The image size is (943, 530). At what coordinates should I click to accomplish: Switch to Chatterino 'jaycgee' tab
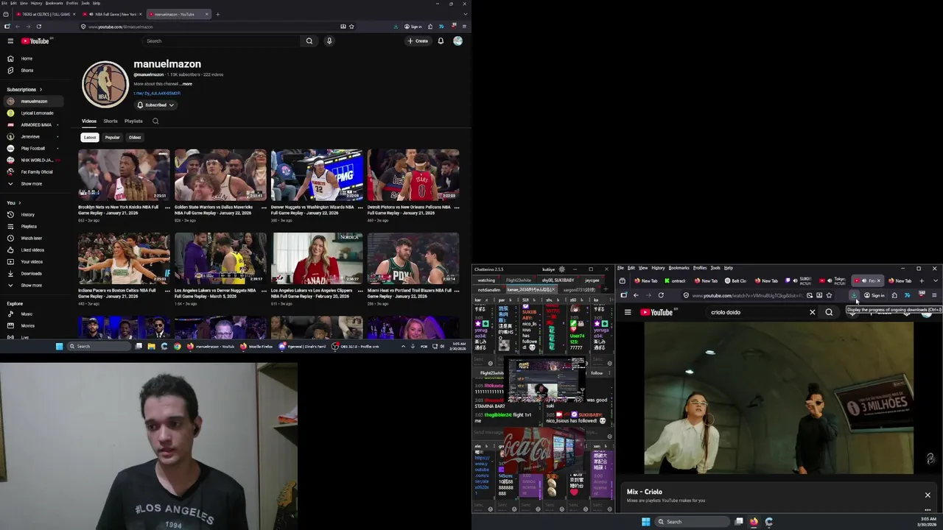pyautogui.click(x=592, y=280)
